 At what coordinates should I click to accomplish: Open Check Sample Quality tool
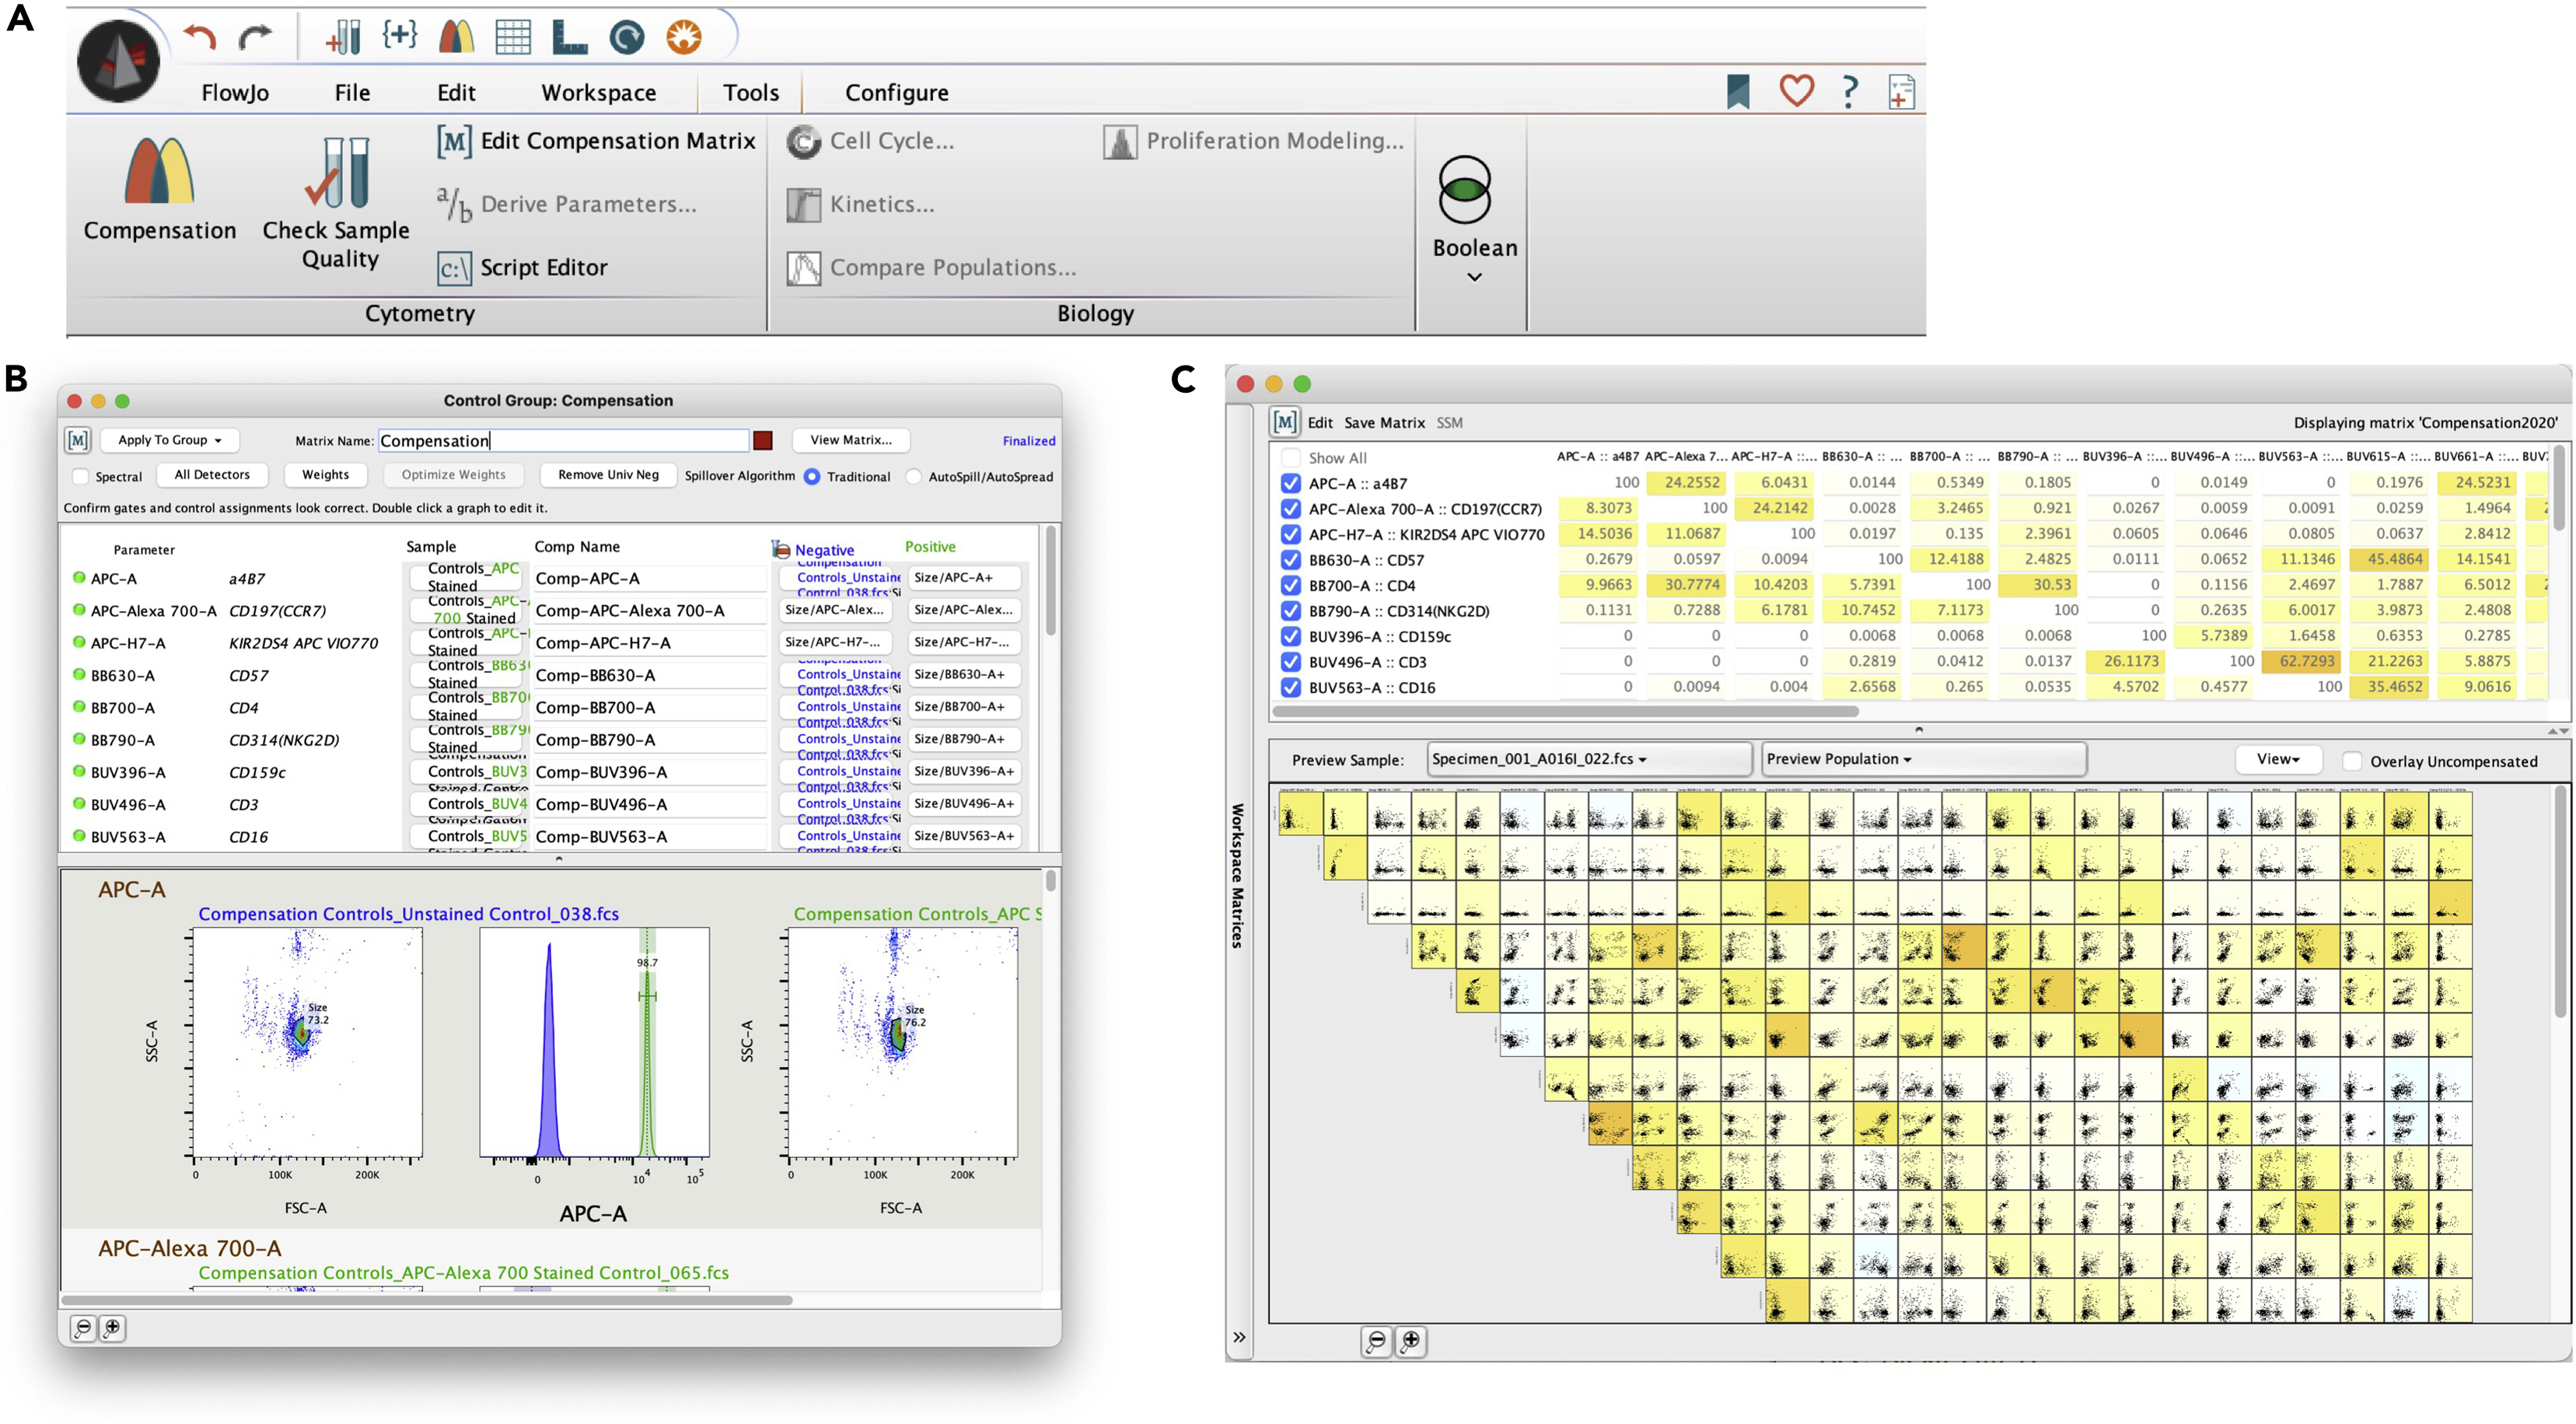pos(337,175)
